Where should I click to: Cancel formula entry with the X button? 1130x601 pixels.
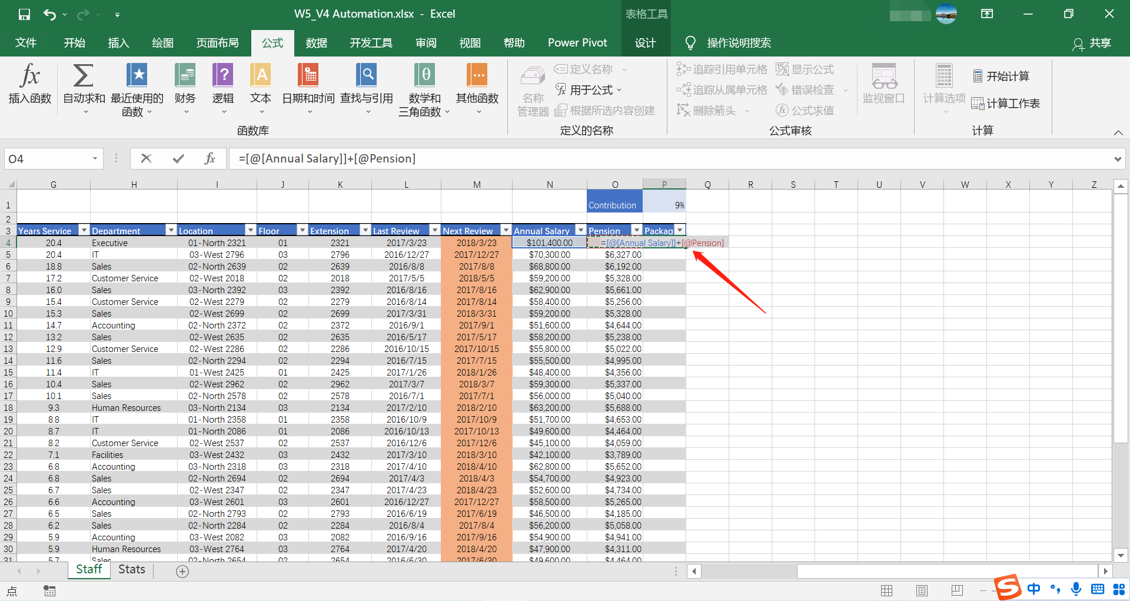tap(146, 158)
